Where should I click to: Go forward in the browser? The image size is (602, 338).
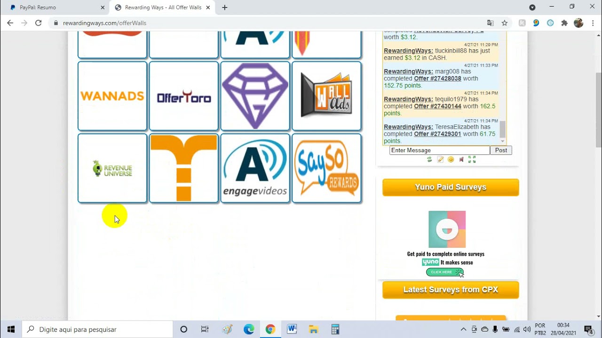tap(24, 23)
